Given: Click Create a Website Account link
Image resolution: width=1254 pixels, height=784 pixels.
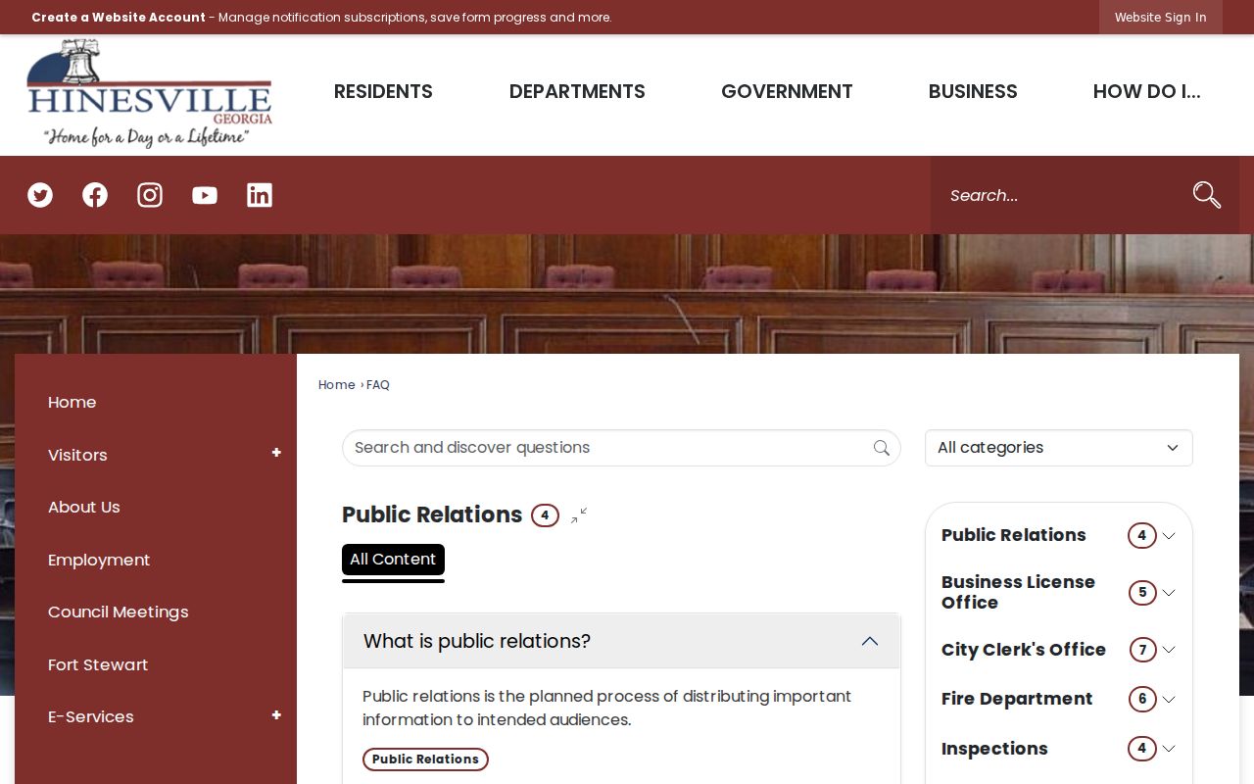Looking at the screenshot, I should (x=119, y=18).
